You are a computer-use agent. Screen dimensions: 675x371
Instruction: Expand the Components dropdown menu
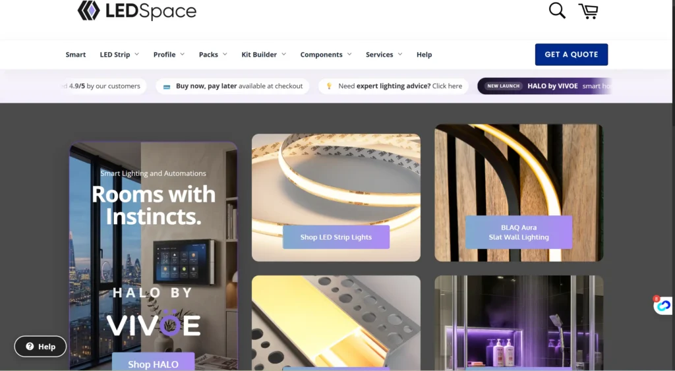(x=326, y=55)
